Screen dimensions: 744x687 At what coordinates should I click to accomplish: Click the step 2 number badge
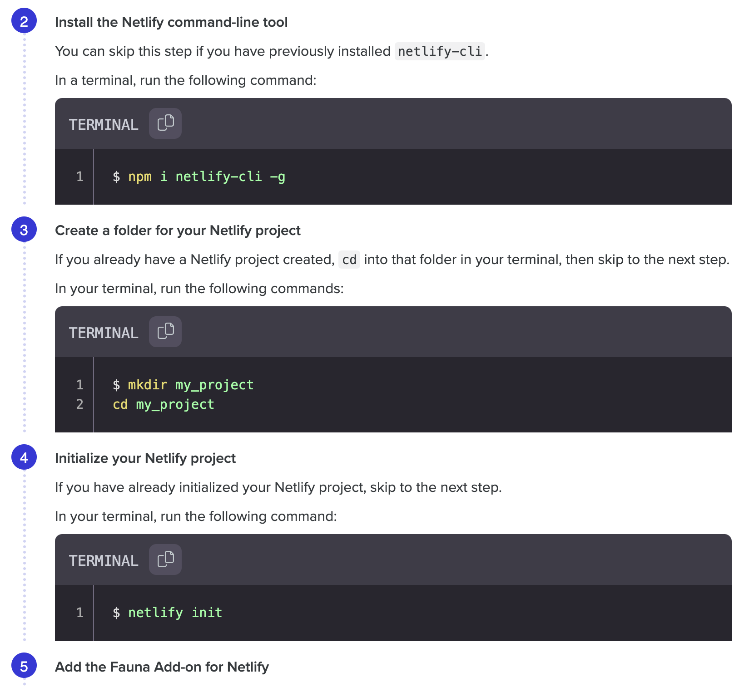(24, 21)
